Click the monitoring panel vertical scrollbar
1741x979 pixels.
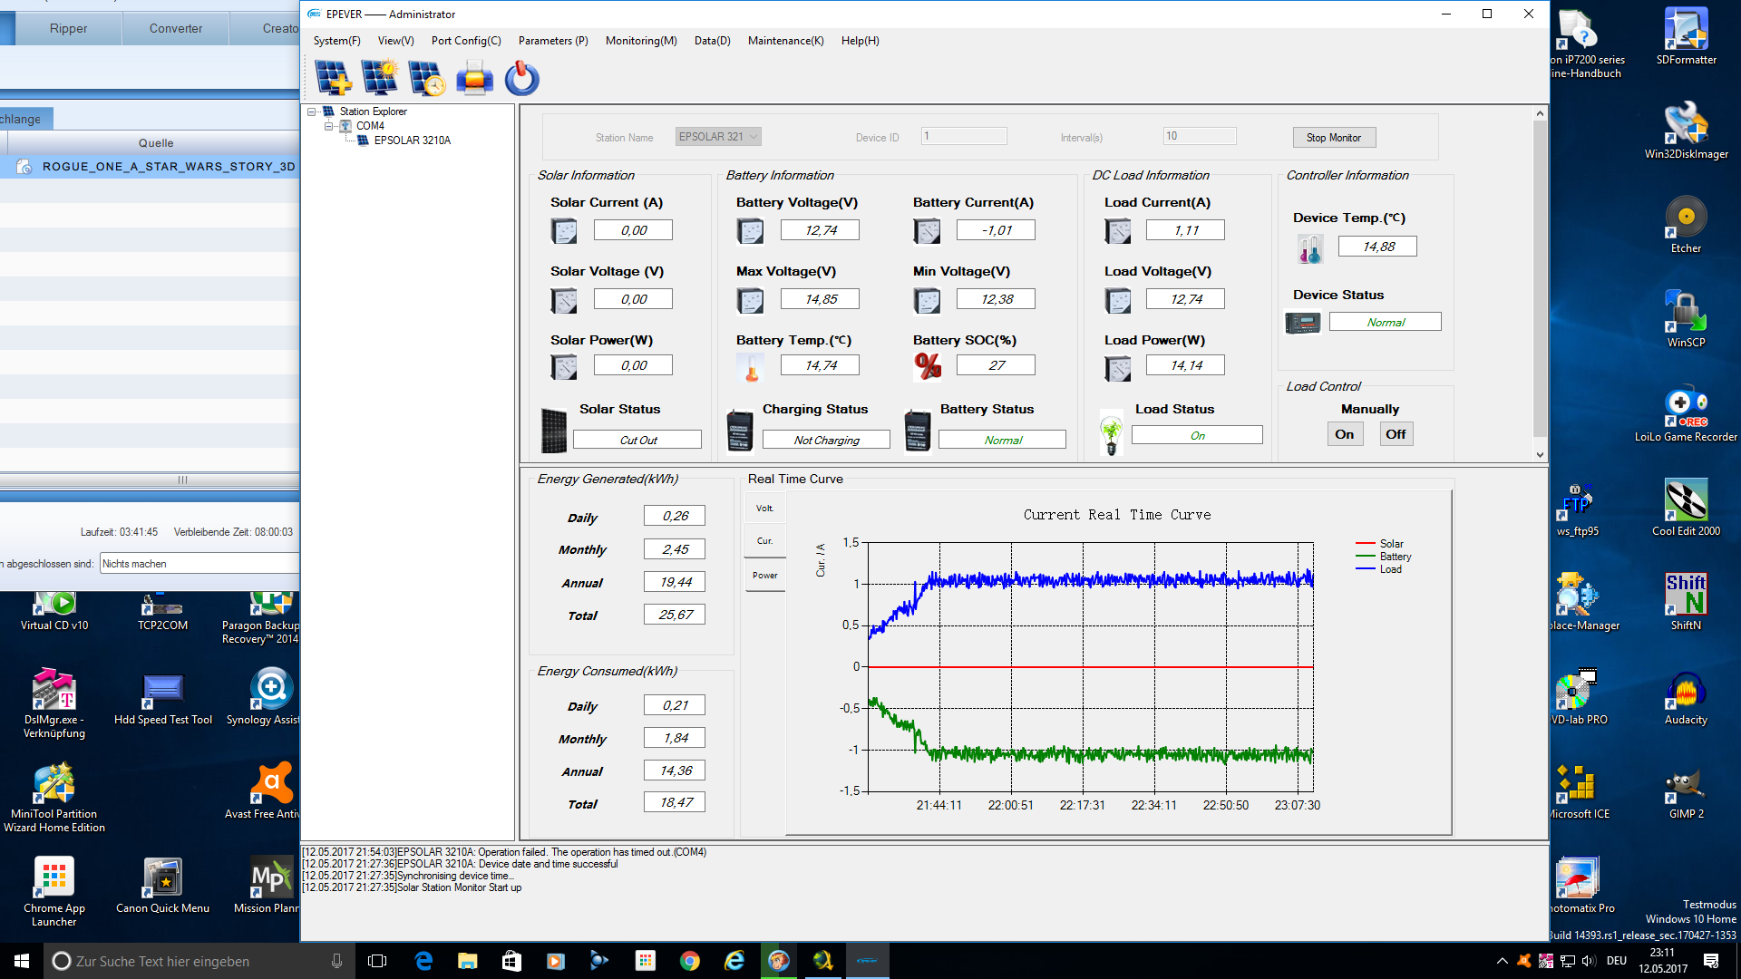tap(1539, 272)
